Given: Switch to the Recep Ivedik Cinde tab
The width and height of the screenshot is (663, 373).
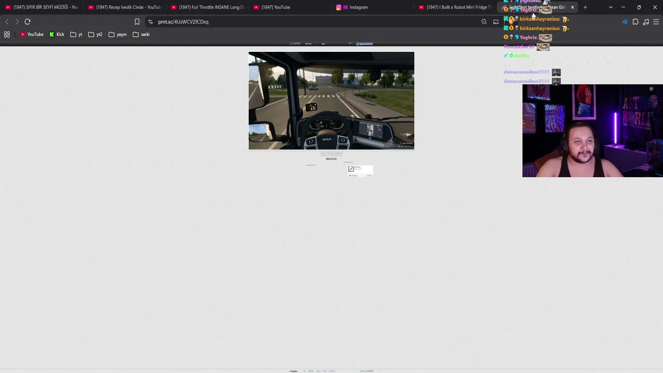Looking at the screenshot, I should click(124, 7).
